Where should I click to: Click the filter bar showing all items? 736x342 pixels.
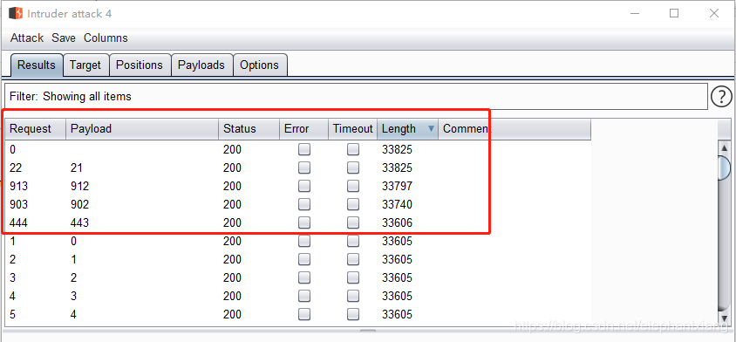355,97
